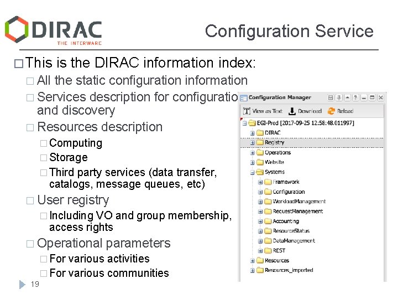Collapse the Systems folder node
Image resolution: width=398 pixels, height=299 pixels.
pos(252,172)
